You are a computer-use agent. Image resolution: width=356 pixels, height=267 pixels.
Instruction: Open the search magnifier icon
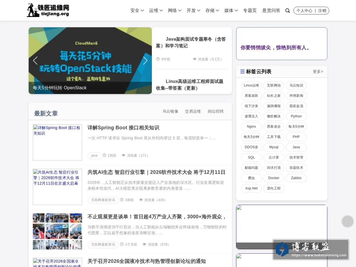click(x=287, y=11)
